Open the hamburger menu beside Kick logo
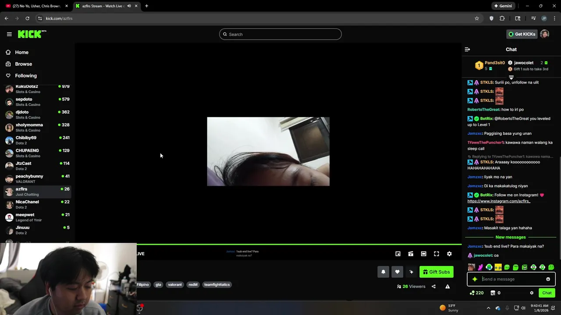Screen dimensions: 561x315 pyautogui.click(x=9, y=34)
